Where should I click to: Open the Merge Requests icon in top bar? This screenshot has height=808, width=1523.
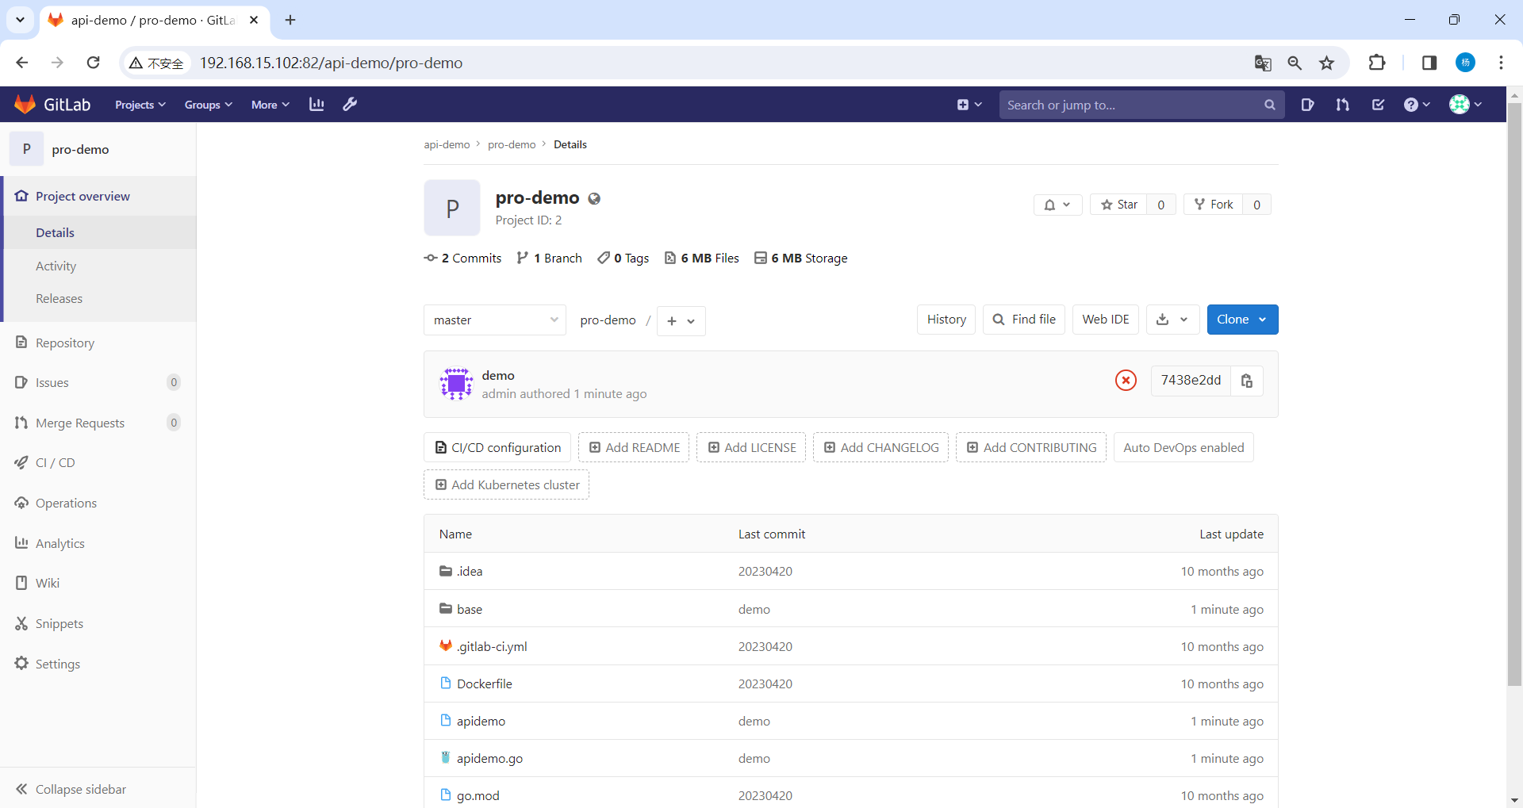click(1342, 104)
